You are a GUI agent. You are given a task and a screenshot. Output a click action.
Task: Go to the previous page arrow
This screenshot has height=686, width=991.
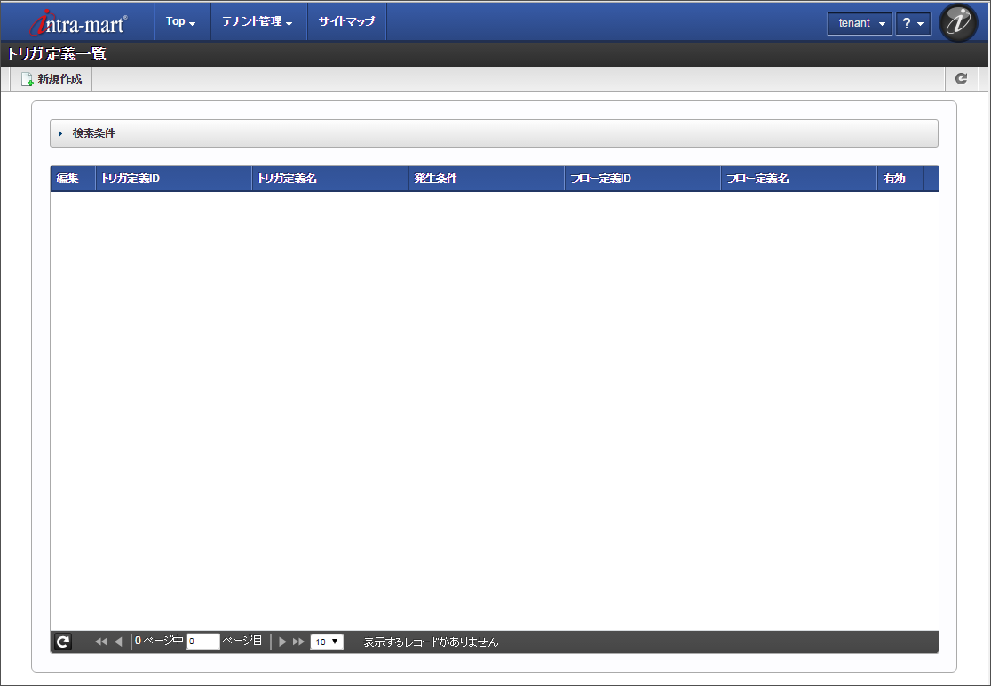click(117, 642)
